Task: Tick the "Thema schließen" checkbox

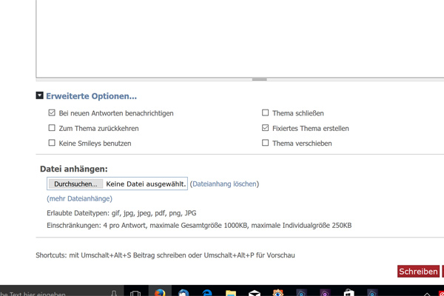Action: coord(266,113)
